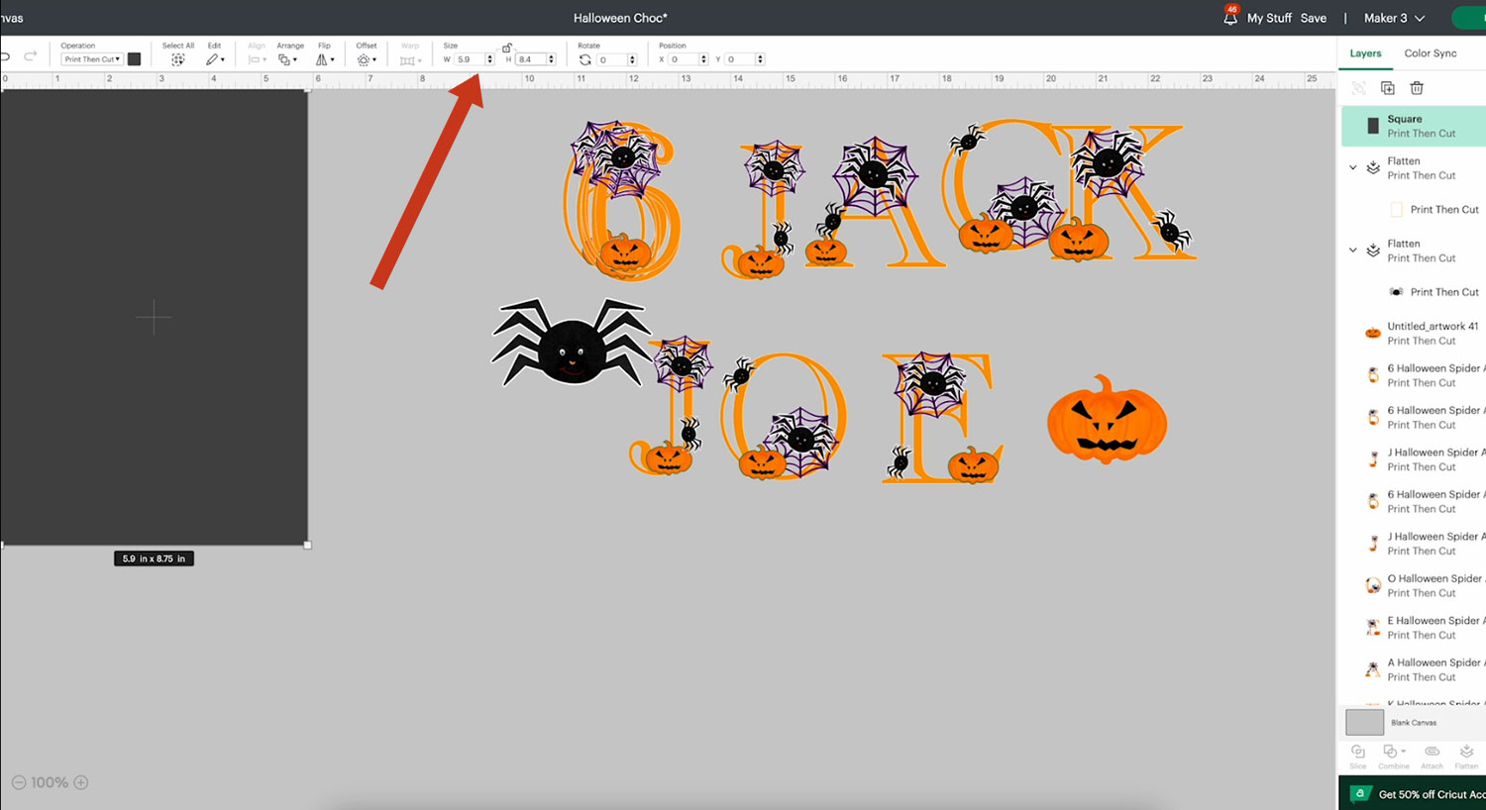Switch to the Color Sync tab
Screen dimensions: 1486x810
click(x=1430, y=53)
